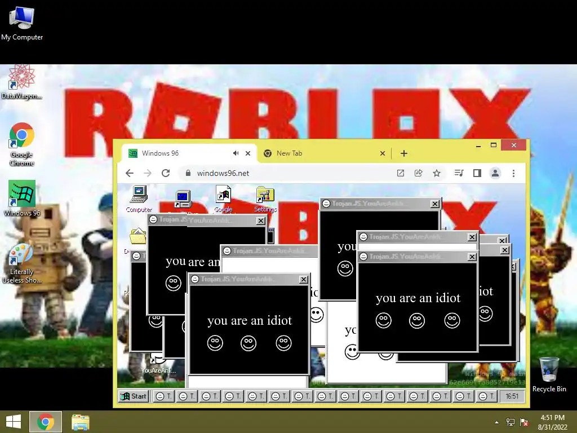Screen dimensions: 577x433
Task: Open the monitor shortcut icon beside Computer
Action: pyautogui.click(x=183, y=200)
